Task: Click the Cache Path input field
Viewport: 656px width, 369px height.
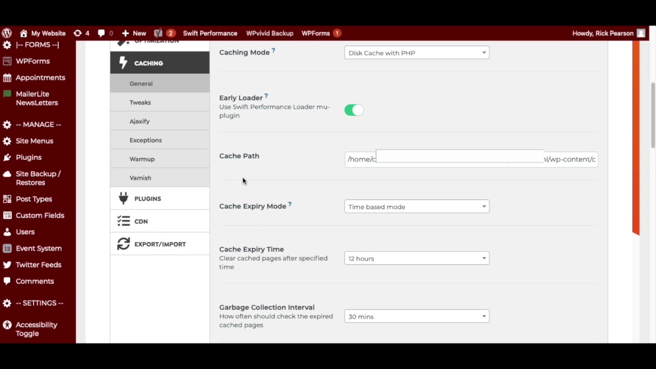Action: 471,159
